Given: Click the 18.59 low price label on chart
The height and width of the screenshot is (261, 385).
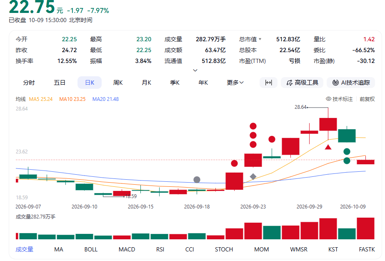Looking at the screenshot, I should 131,196.
